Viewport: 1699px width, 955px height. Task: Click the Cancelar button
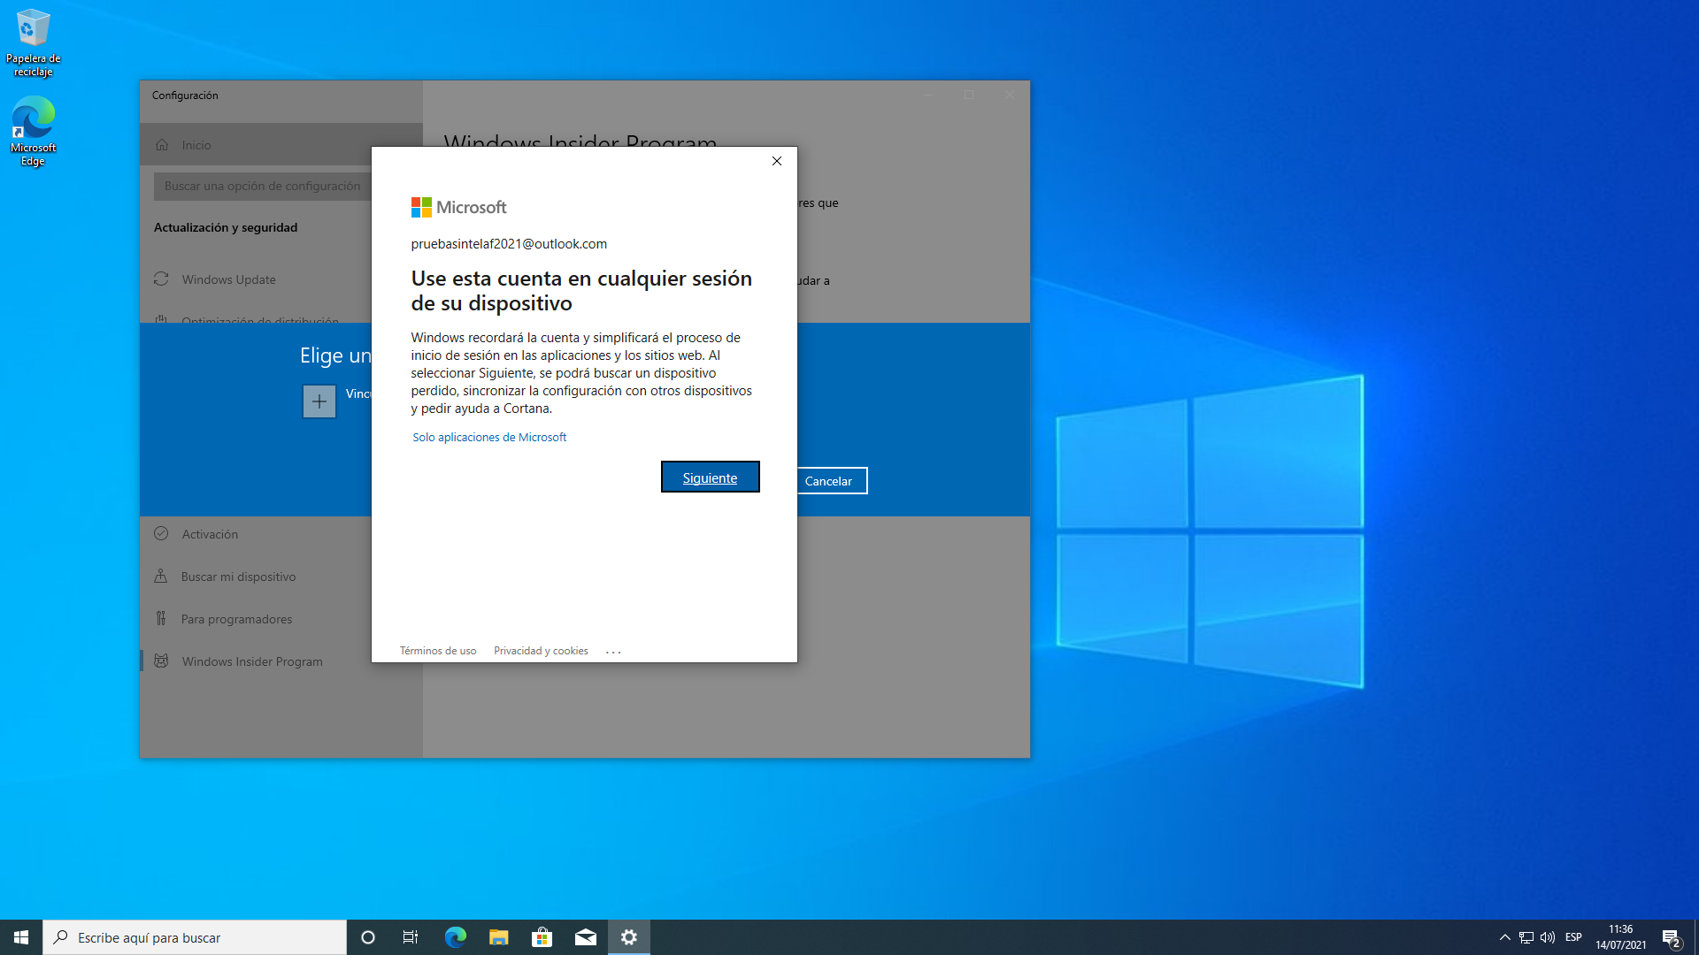(829, 481)
